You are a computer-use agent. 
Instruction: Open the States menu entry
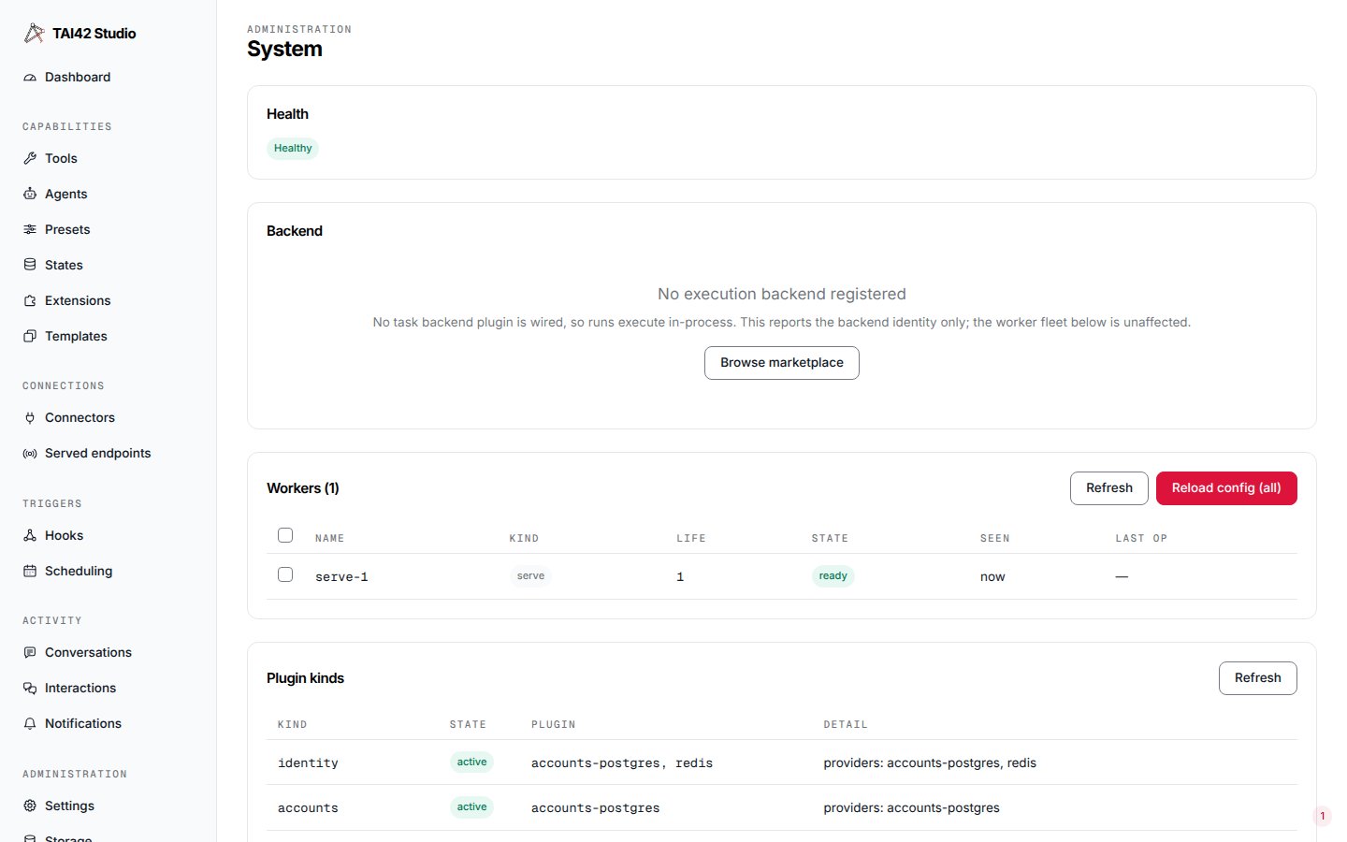click(x=64, y=266)
